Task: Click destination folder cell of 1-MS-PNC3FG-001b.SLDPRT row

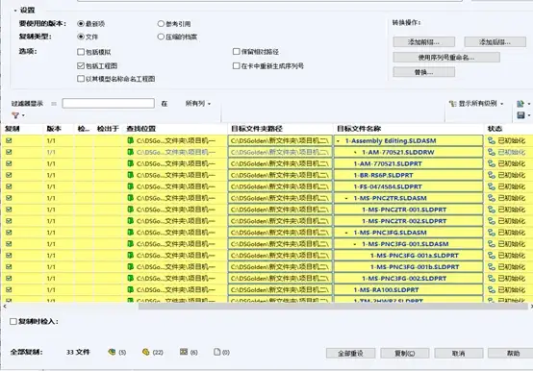Action: click(x=280, y=267)
